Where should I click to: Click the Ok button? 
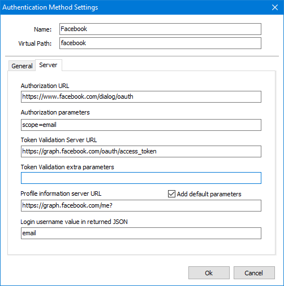(x=209, y=273)
